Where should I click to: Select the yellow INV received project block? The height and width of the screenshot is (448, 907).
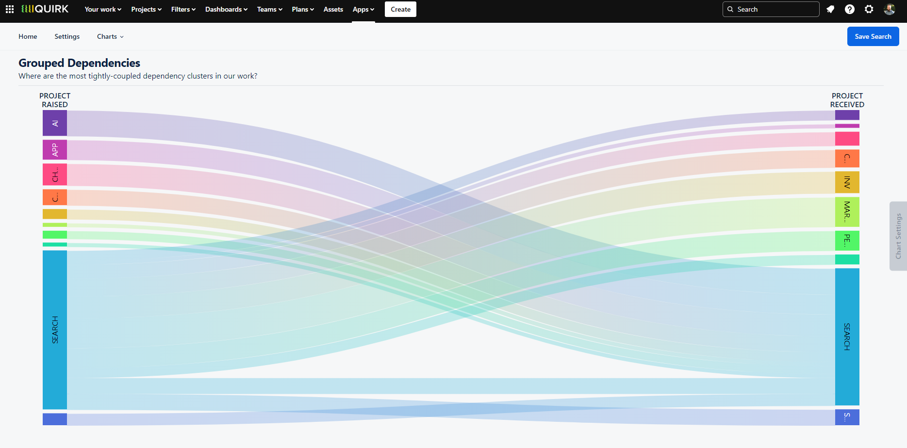click(x=847, y=182)
